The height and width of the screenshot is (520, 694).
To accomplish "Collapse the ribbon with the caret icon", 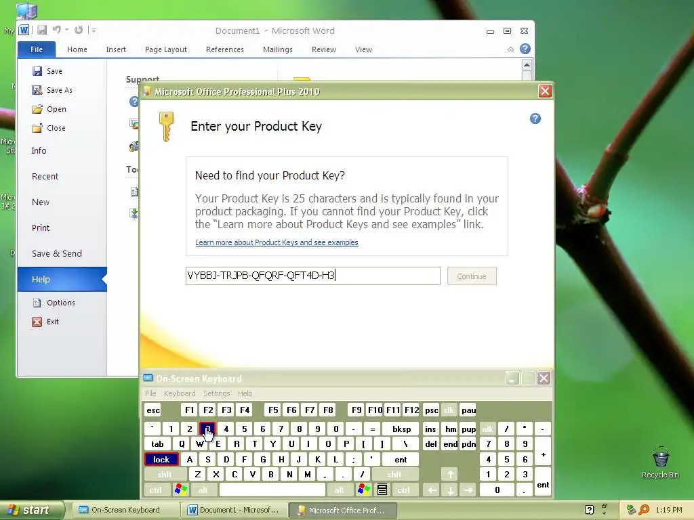I will point(510,49).
